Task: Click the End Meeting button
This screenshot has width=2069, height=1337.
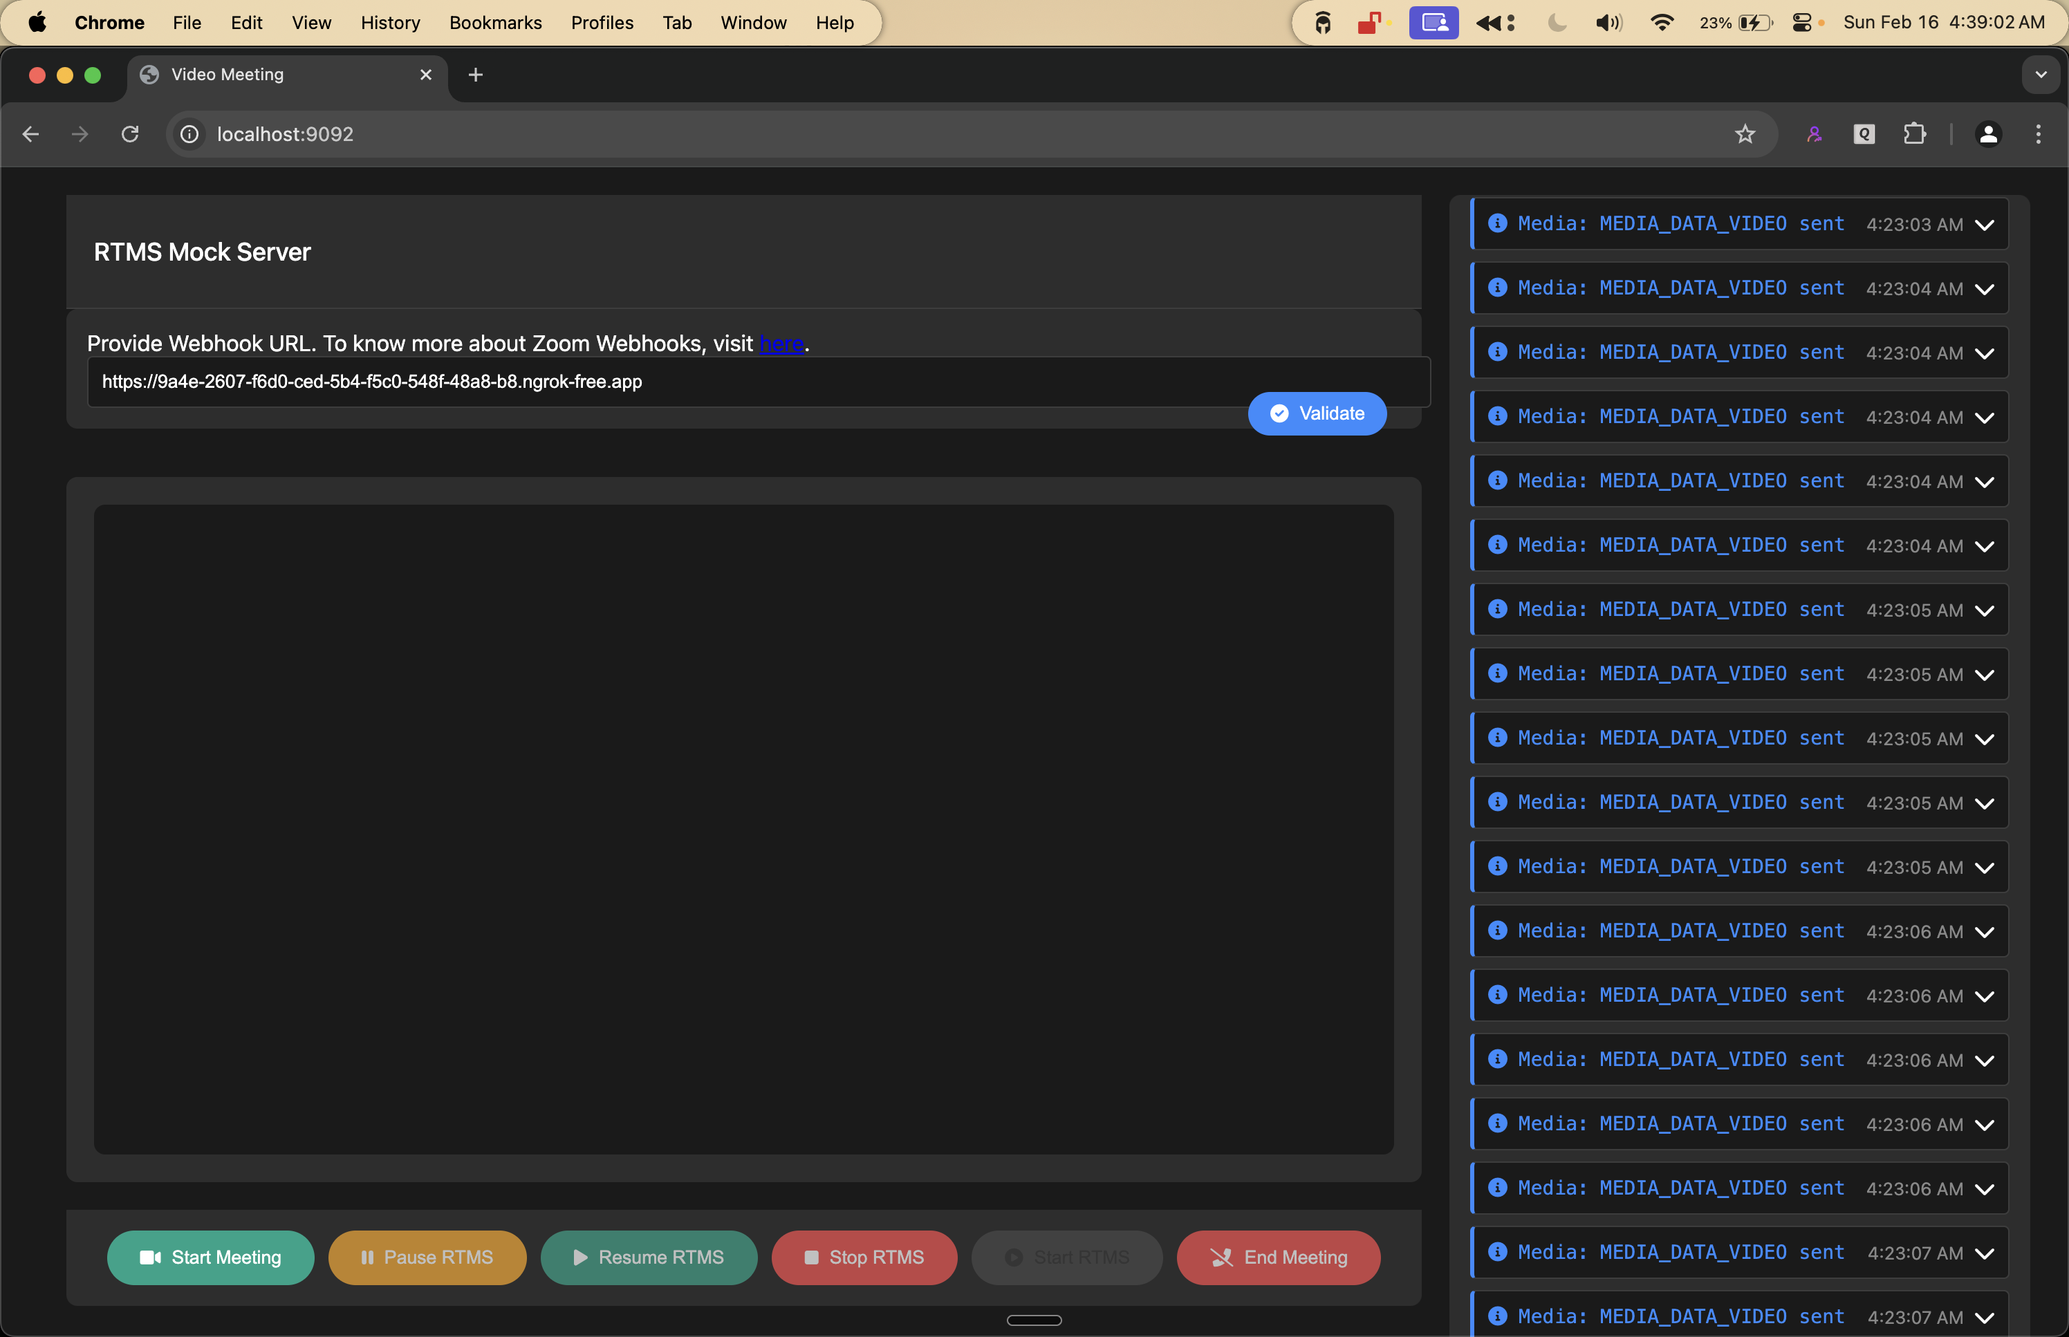Action: pyautogui.click(x=1278, y=1256)
